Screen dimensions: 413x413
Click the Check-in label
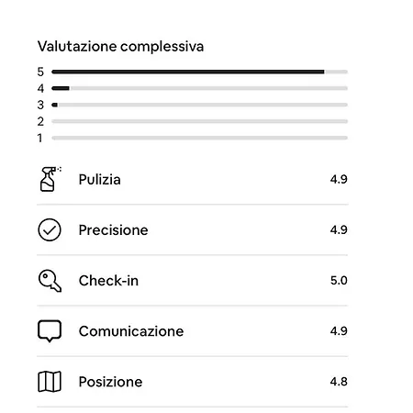[x=108, y=281]
